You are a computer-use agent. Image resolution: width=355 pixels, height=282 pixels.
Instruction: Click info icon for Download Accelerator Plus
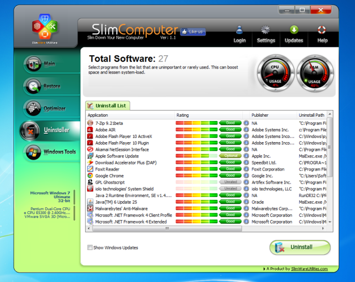click(x=246, y=162)
